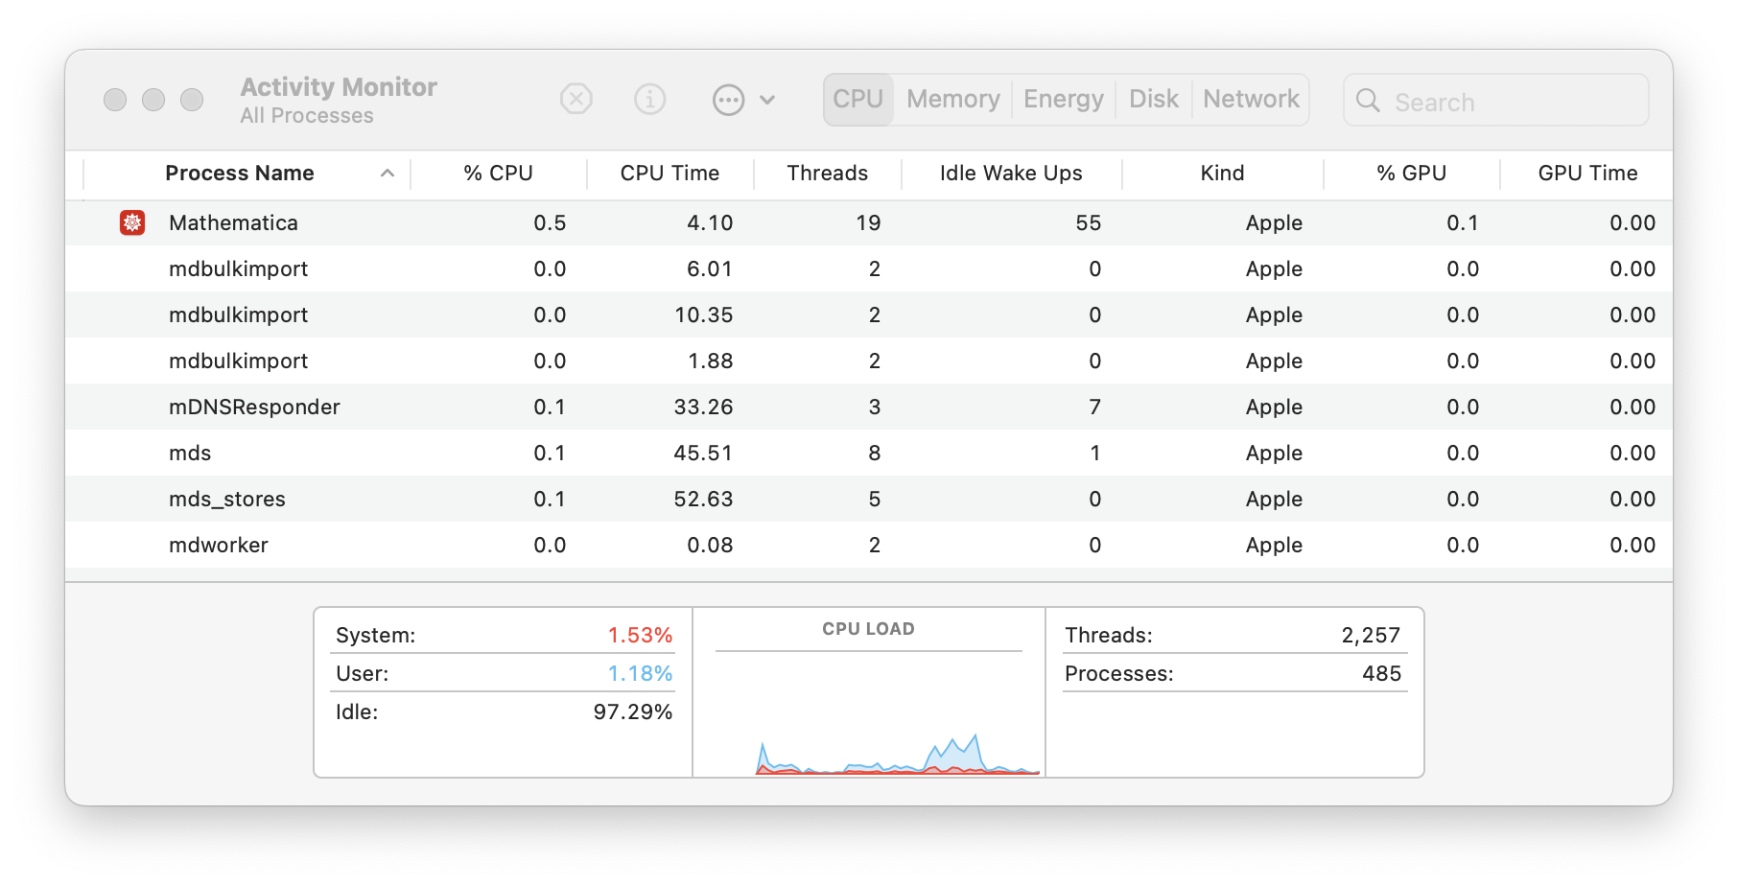The width and height of the screenshot is (1738, 886).
Task: Select the mDNSResponder process row
Action: [x=254, y=408]
